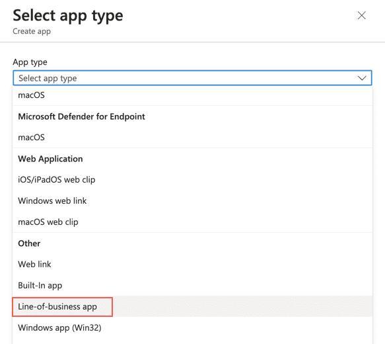385x344 pixels.
Task: Close the Select app type panel
Action: (x=361, y=15)
